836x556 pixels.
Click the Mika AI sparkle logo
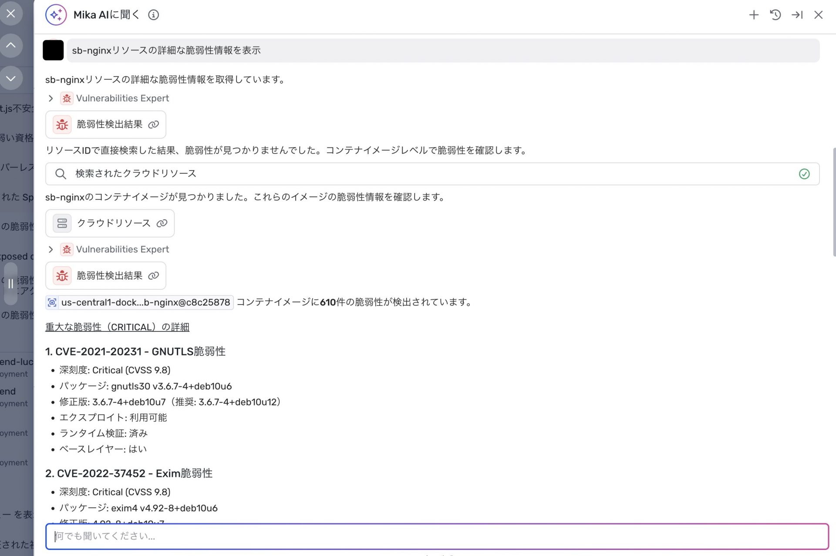(56, 15)
